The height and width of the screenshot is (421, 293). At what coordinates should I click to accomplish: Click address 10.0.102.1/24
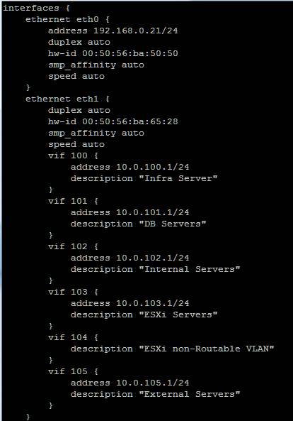tap(130, 258)
